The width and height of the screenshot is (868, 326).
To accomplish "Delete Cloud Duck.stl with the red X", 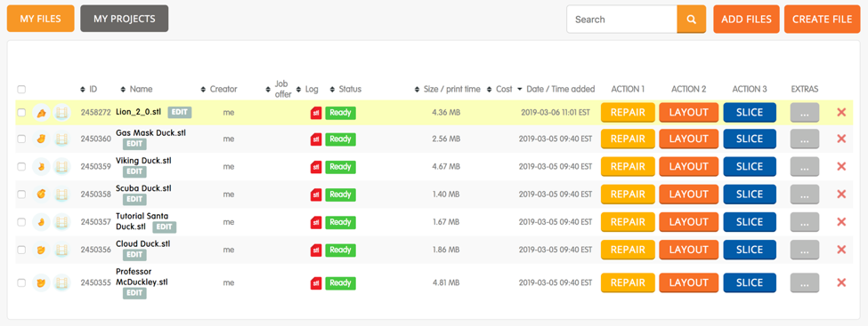I will coord(841,250).
